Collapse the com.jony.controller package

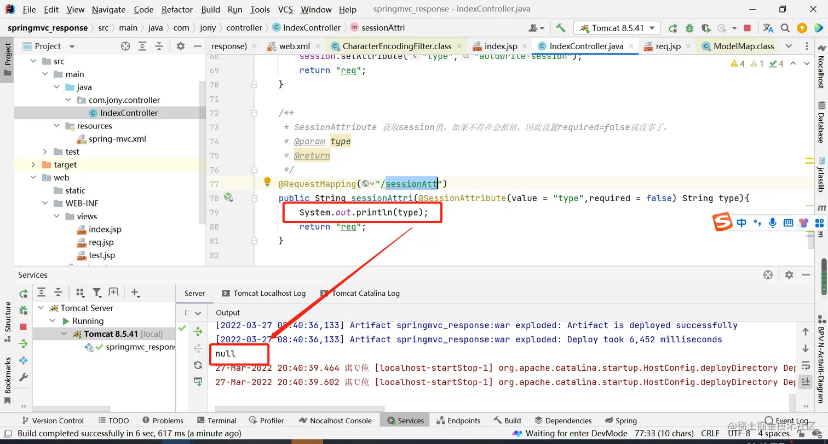coord(68,100)
